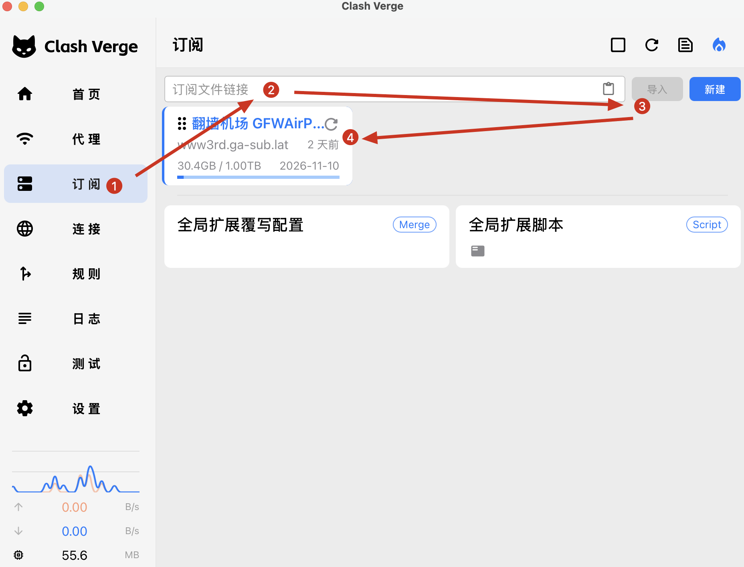Click the Script badge
Image resolution: width=744 pixels, height=567 pixels.
tap(707, 225)
